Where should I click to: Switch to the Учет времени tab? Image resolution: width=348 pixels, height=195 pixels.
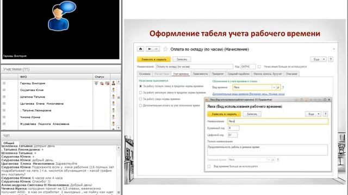coord(181,74)
